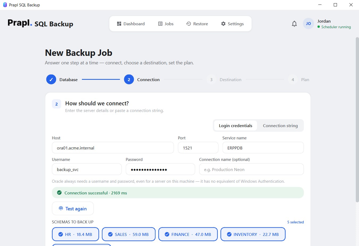Viewport: 359px width, 246px height.
Task: Toggle the INVENTORY 22.7 MB schema chip
Action: click(253, 234)
